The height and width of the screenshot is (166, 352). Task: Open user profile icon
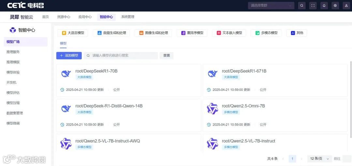[x=346, y=6]
